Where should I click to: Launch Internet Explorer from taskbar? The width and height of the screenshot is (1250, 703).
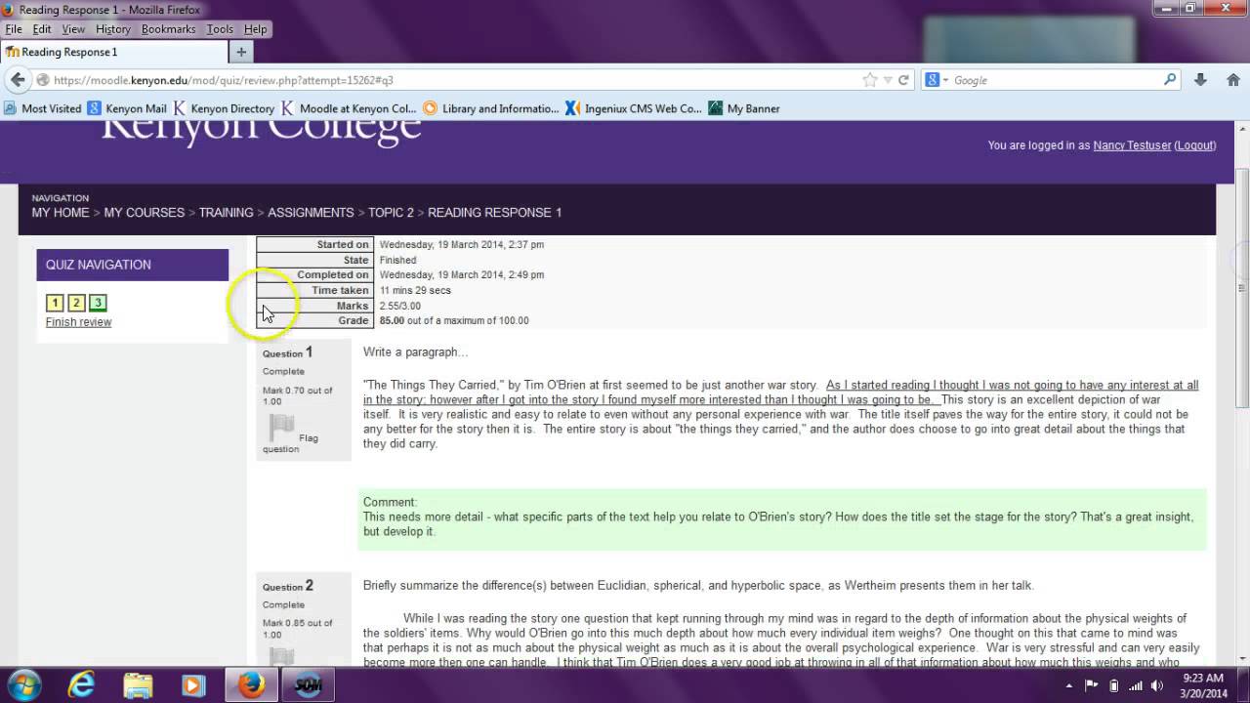(x=81, y=684)
